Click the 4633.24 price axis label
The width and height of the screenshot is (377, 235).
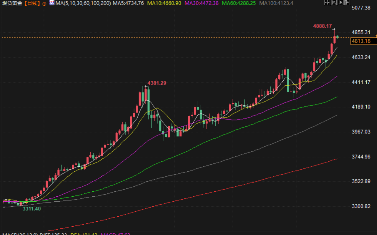tap(361, 57)
